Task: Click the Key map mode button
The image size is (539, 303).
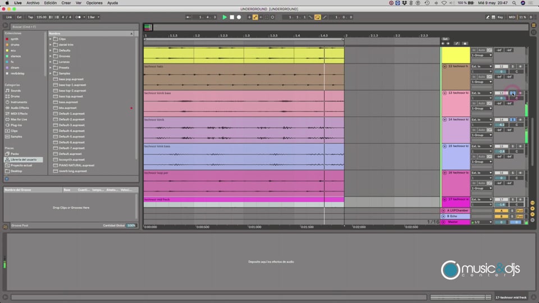Action: click(500, 17)
